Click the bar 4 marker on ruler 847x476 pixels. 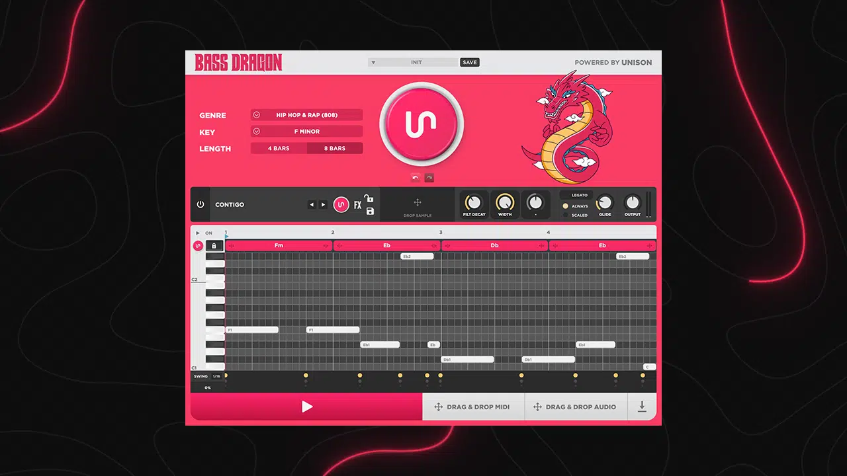[x=549, y=233]
